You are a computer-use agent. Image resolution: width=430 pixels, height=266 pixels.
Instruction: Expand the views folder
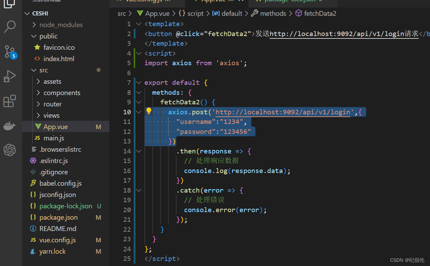point(38,115)
